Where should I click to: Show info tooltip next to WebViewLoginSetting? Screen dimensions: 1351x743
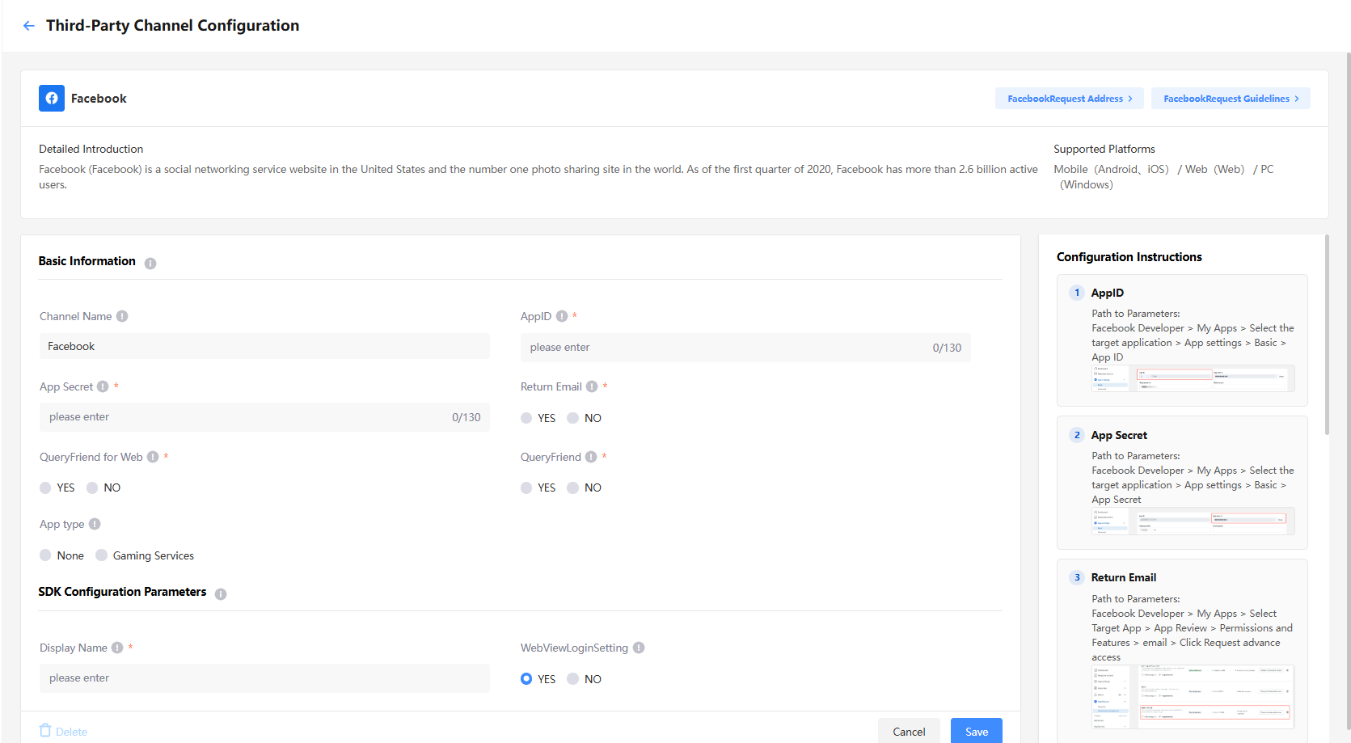click(639, 648)
